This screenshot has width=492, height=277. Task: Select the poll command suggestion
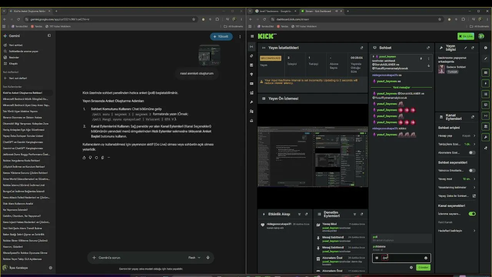coord(401,239)
